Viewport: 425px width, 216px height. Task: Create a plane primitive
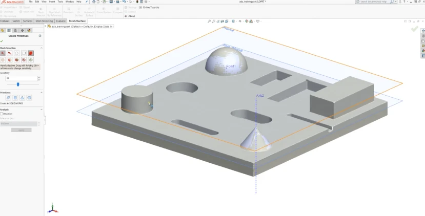point(8,98)
